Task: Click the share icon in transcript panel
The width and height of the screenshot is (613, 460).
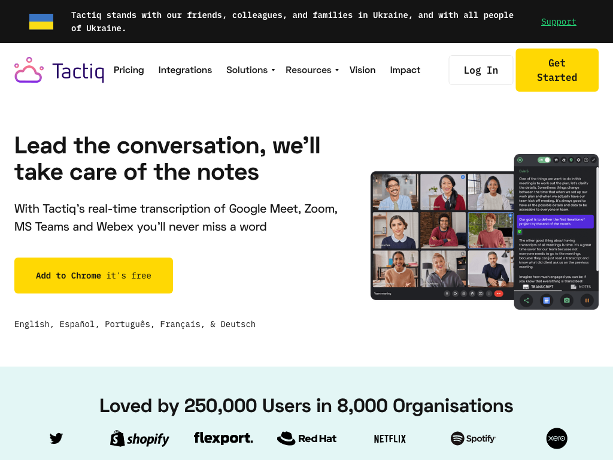Action: [526, 301]
